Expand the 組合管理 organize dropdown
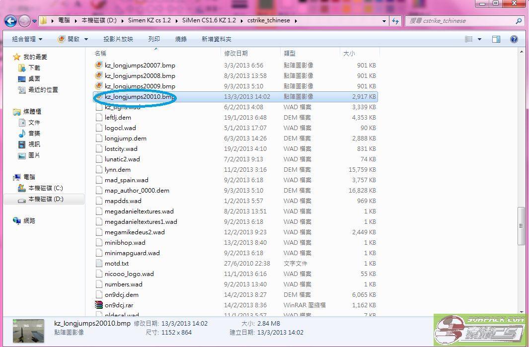Screen dimensions: 529x347 click(x=27, y=39)
